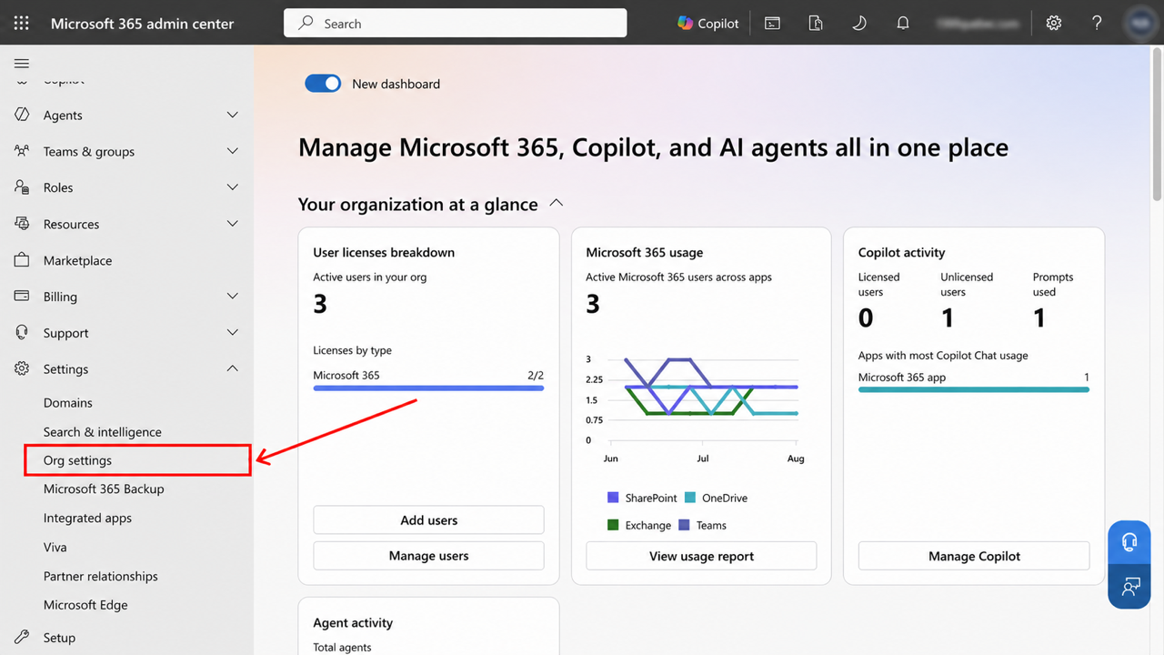The height and width of the screenshot is (655, 1164).
Task: Click the "Microsoft 365 usage" card title
Action: pyautogui.click(x=645, y=253)
